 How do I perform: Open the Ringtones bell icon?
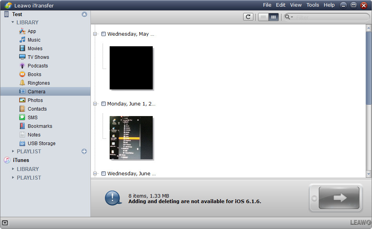click(22, 83)
